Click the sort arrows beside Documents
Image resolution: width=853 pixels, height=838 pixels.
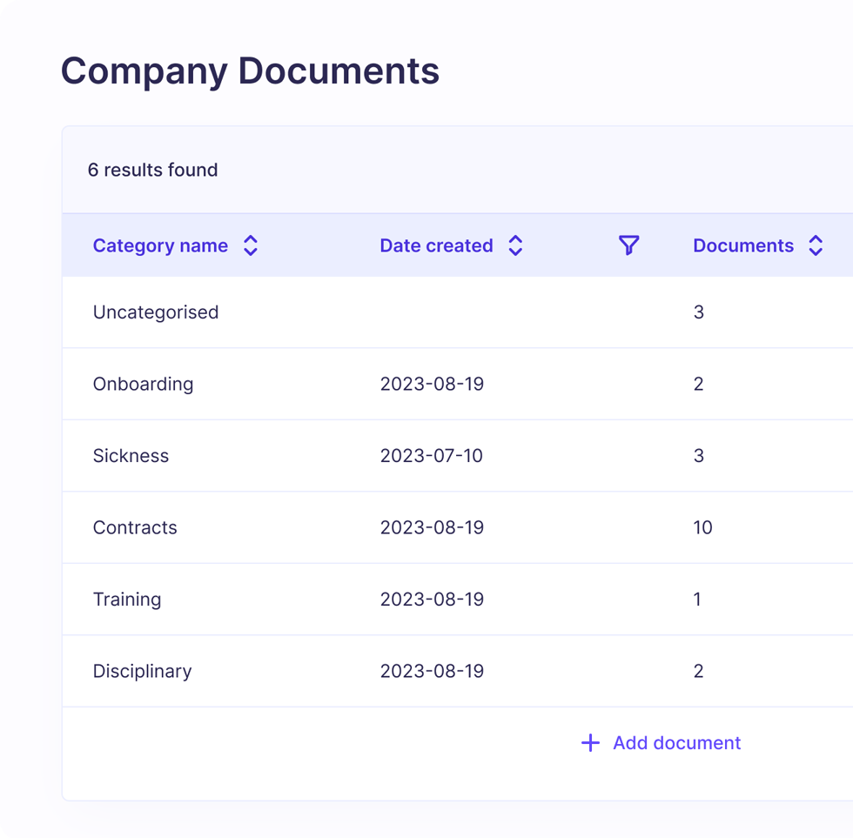816,245
